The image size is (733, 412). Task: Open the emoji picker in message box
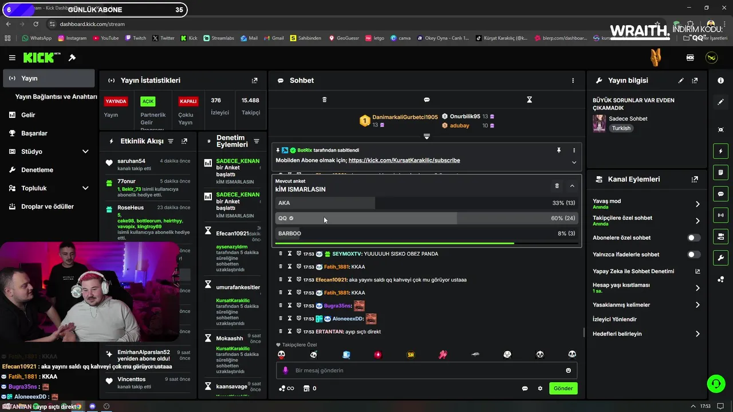(x=568, y=370)
